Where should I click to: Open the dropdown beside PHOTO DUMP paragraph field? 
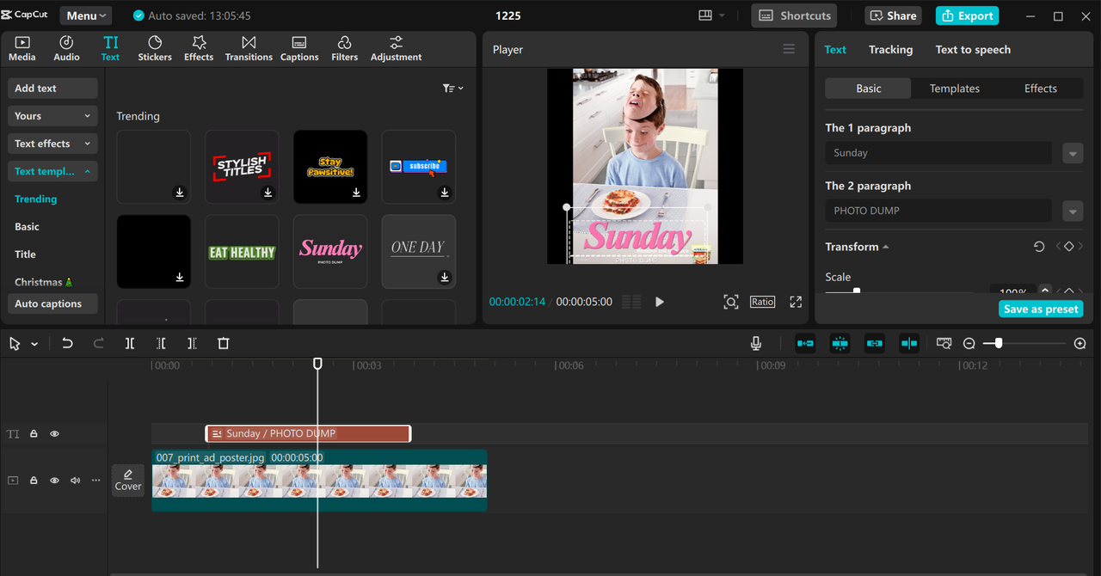[1072, 211]
